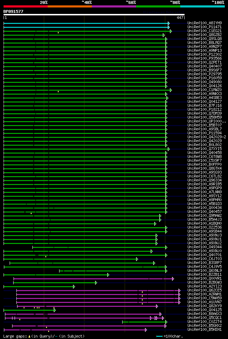Click the UniRef100_A9XNJ3 label
Screen dimensions: 228x339
(205, 235)
